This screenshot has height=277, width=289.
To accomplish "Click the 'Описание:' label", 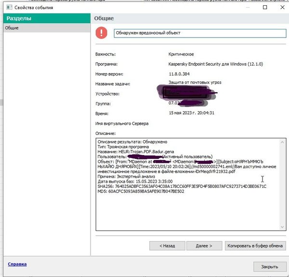I will [105, 133].
